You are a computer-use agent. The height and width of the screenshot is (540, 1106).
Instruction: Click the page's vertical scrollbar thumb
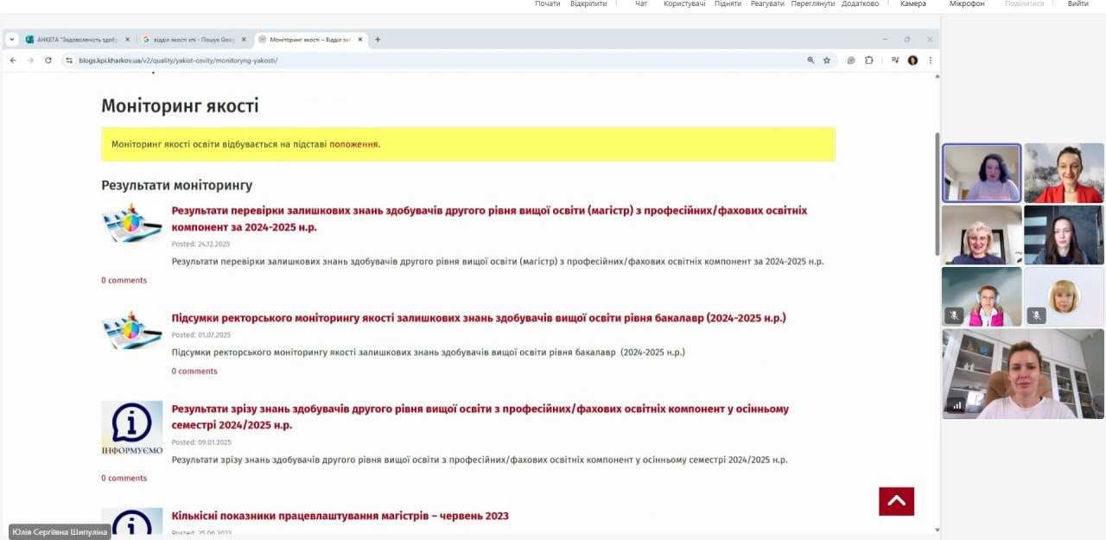(x=937, y=194)
